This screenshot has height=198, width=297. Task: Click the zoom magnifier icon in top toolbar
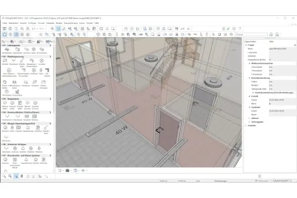(52, 29)
